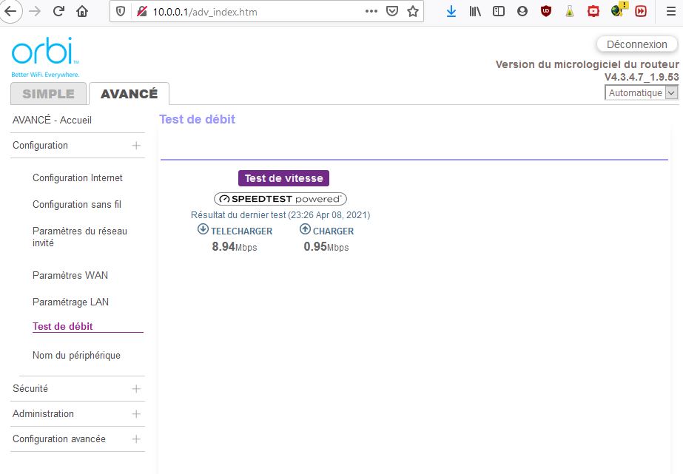Select Paramètres WAN in the sidebar

click(x=70, y=276)
